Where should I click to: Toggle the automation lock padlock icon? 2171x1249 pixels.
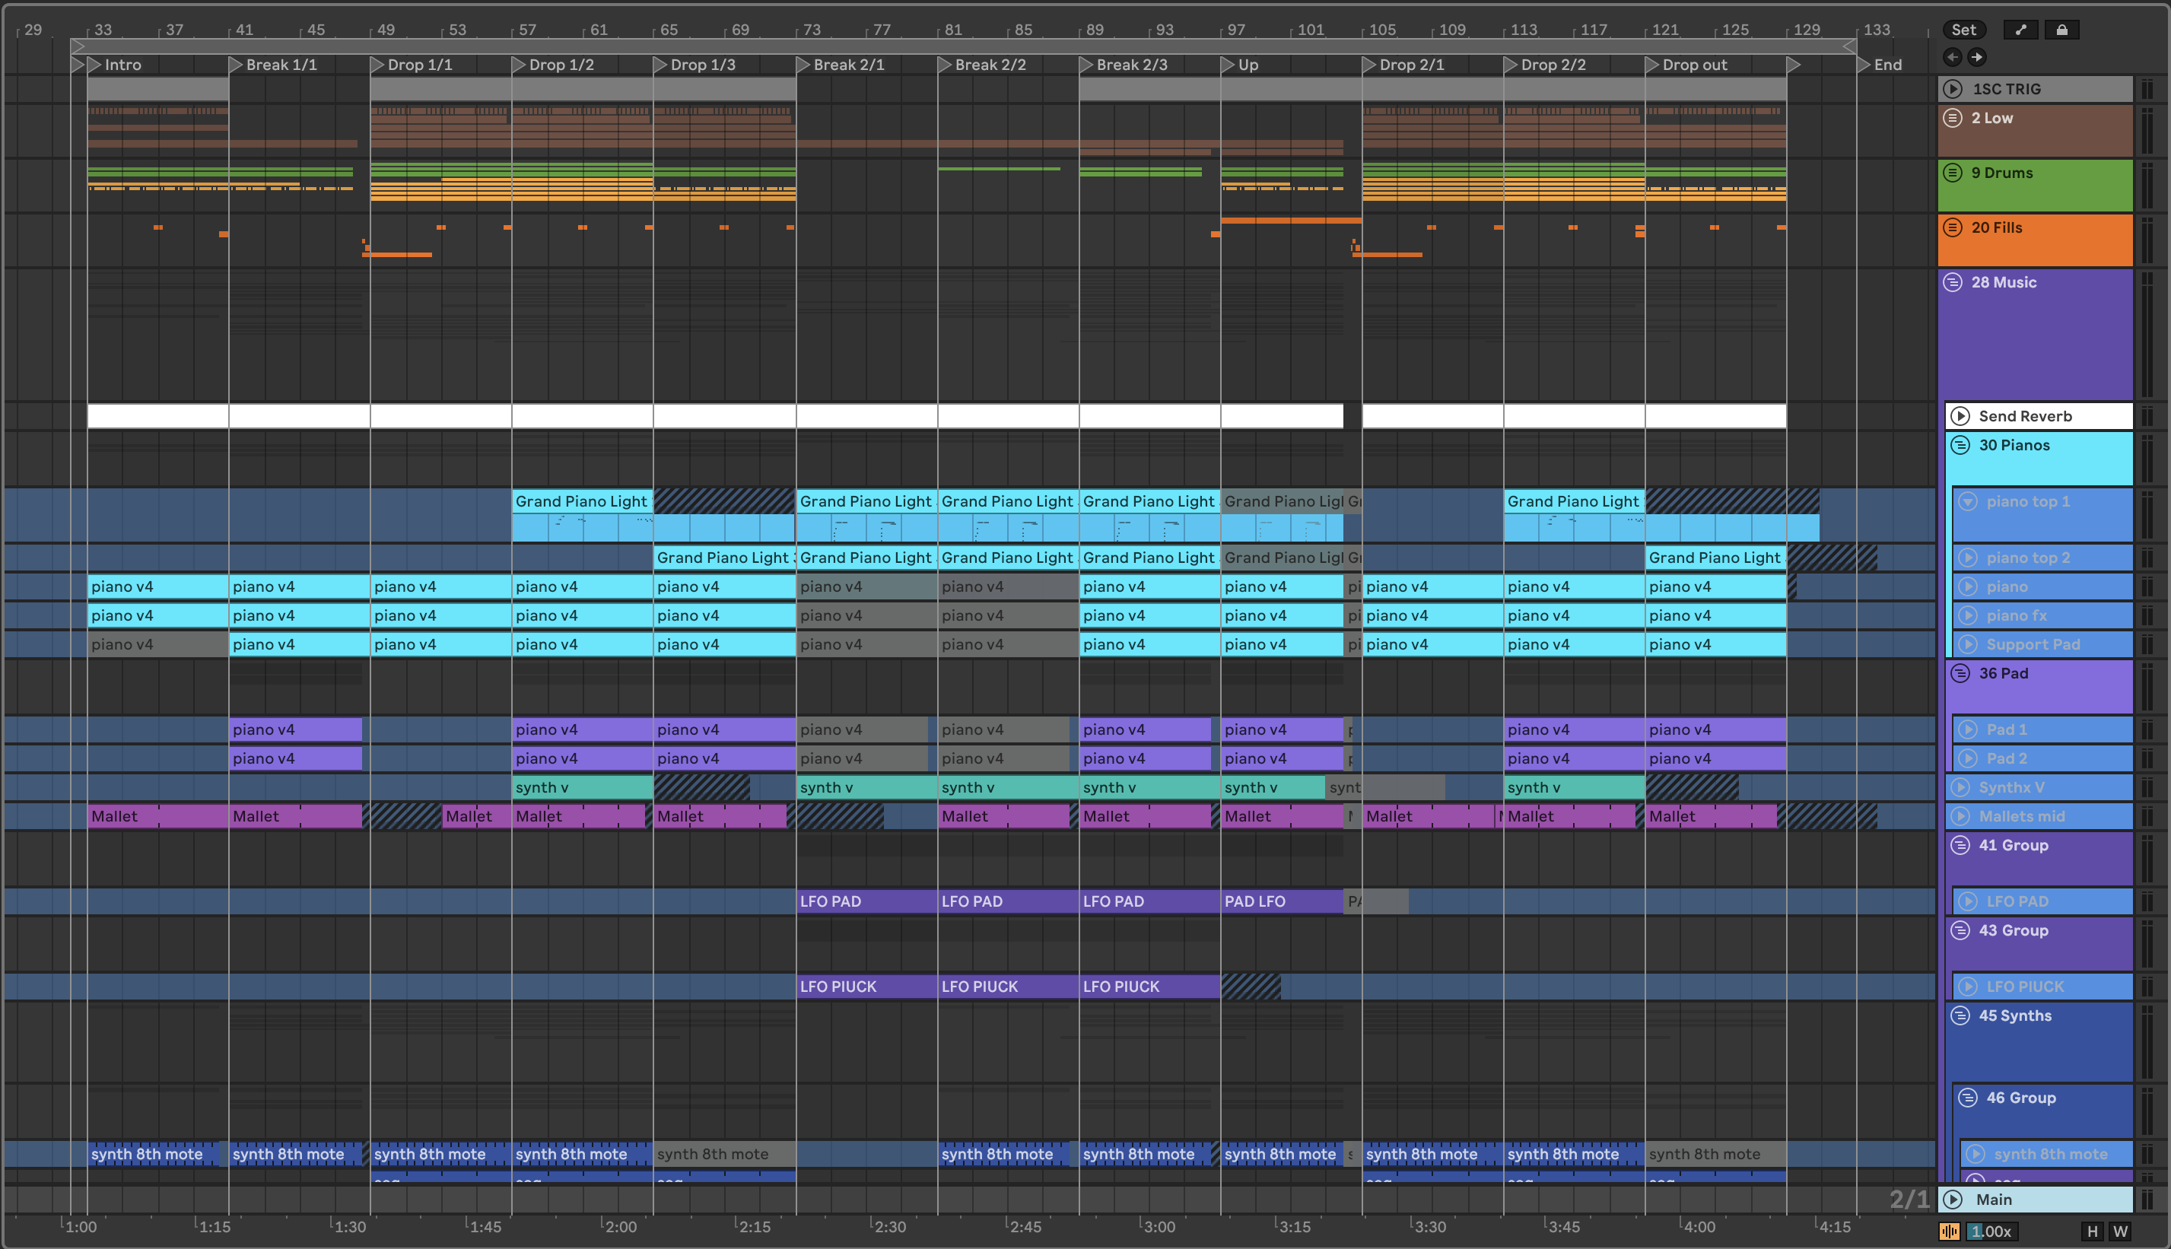[x=2061, y=30]
